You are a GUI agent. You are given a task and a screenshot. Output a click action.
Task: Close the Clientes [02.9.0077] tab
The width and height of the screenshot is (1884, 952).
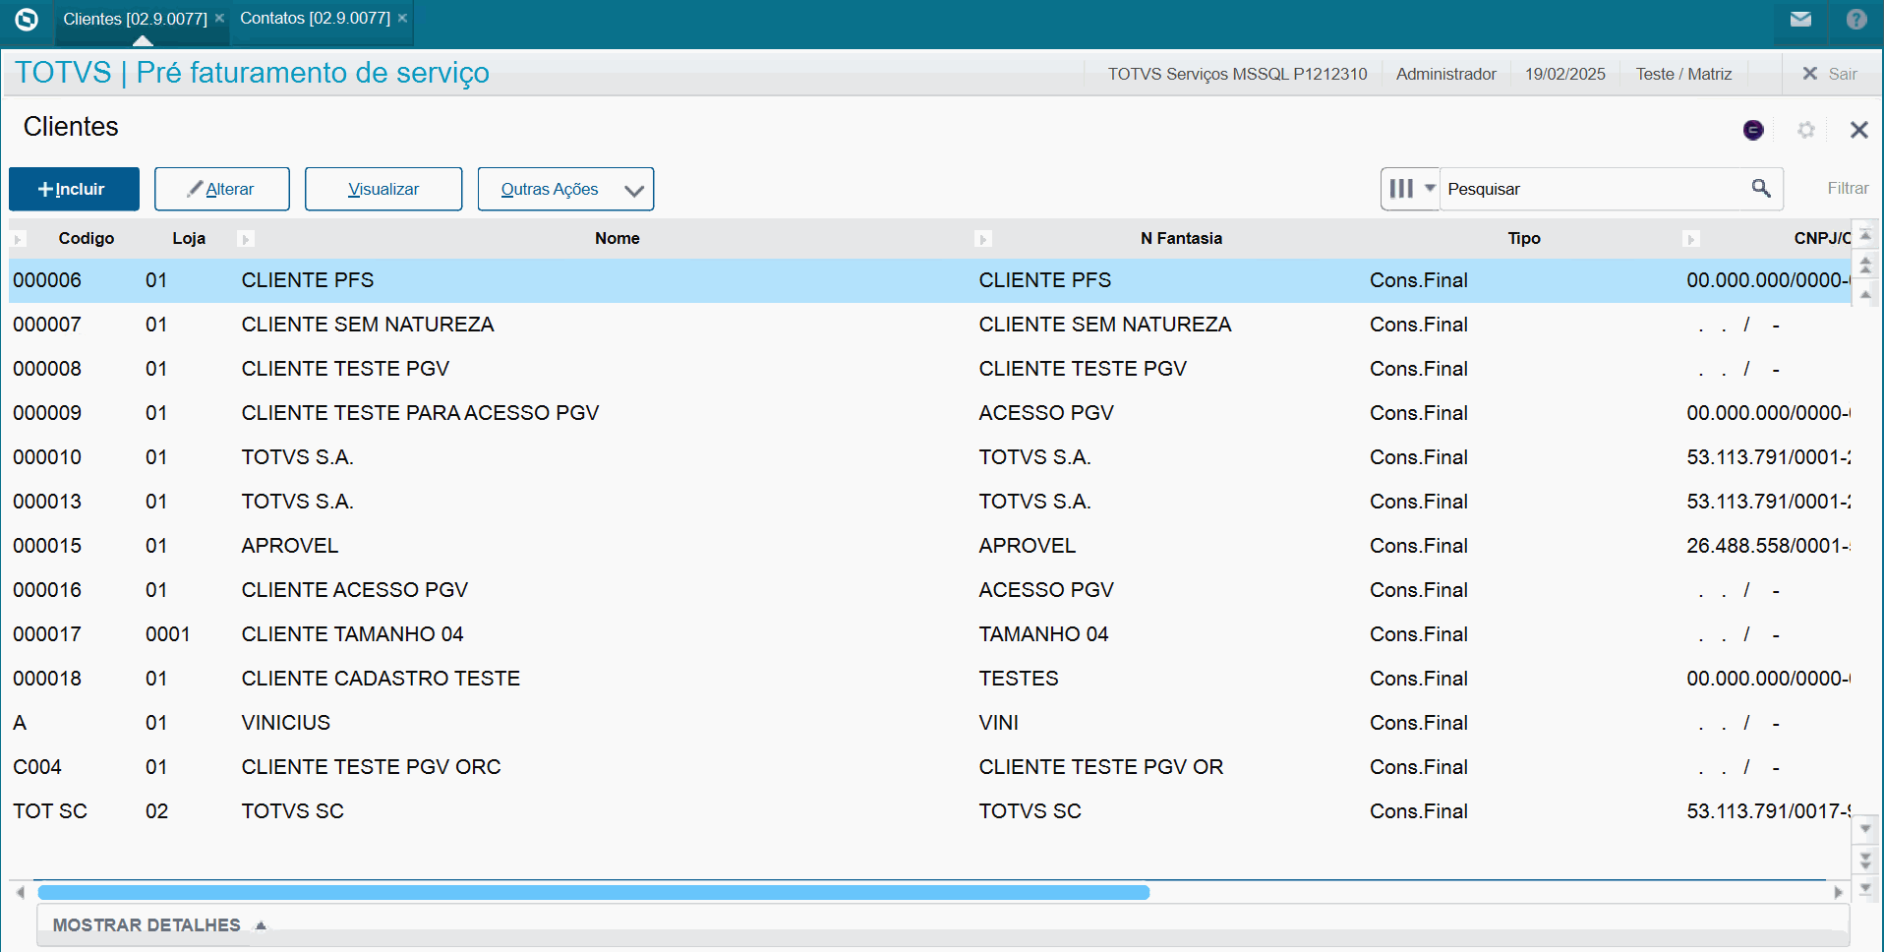coord(219,18)
